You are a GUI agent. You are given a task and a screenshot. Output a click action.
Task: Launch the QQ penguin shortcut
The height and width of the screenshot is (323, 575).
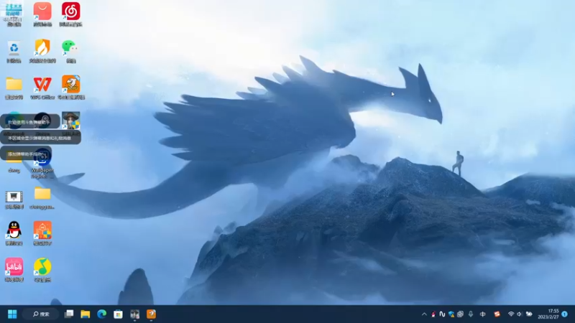pos(14,230)
